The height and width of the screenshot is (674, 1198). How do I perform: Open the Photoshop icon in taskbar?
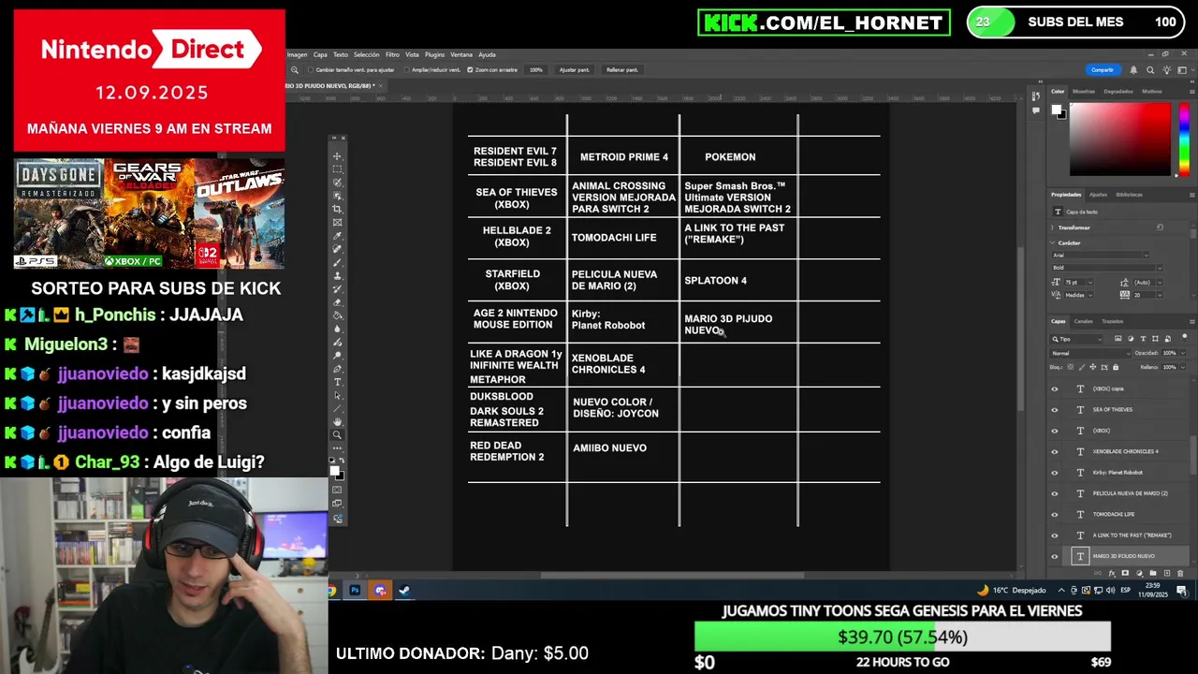(x=355, y=591)
